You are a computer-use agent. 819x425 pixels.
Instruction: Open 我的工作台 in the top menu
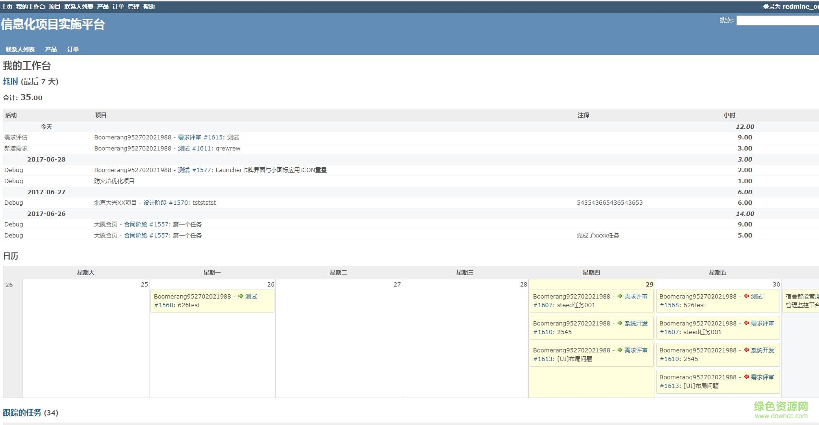pyautogui.click(x=31, y=7)
